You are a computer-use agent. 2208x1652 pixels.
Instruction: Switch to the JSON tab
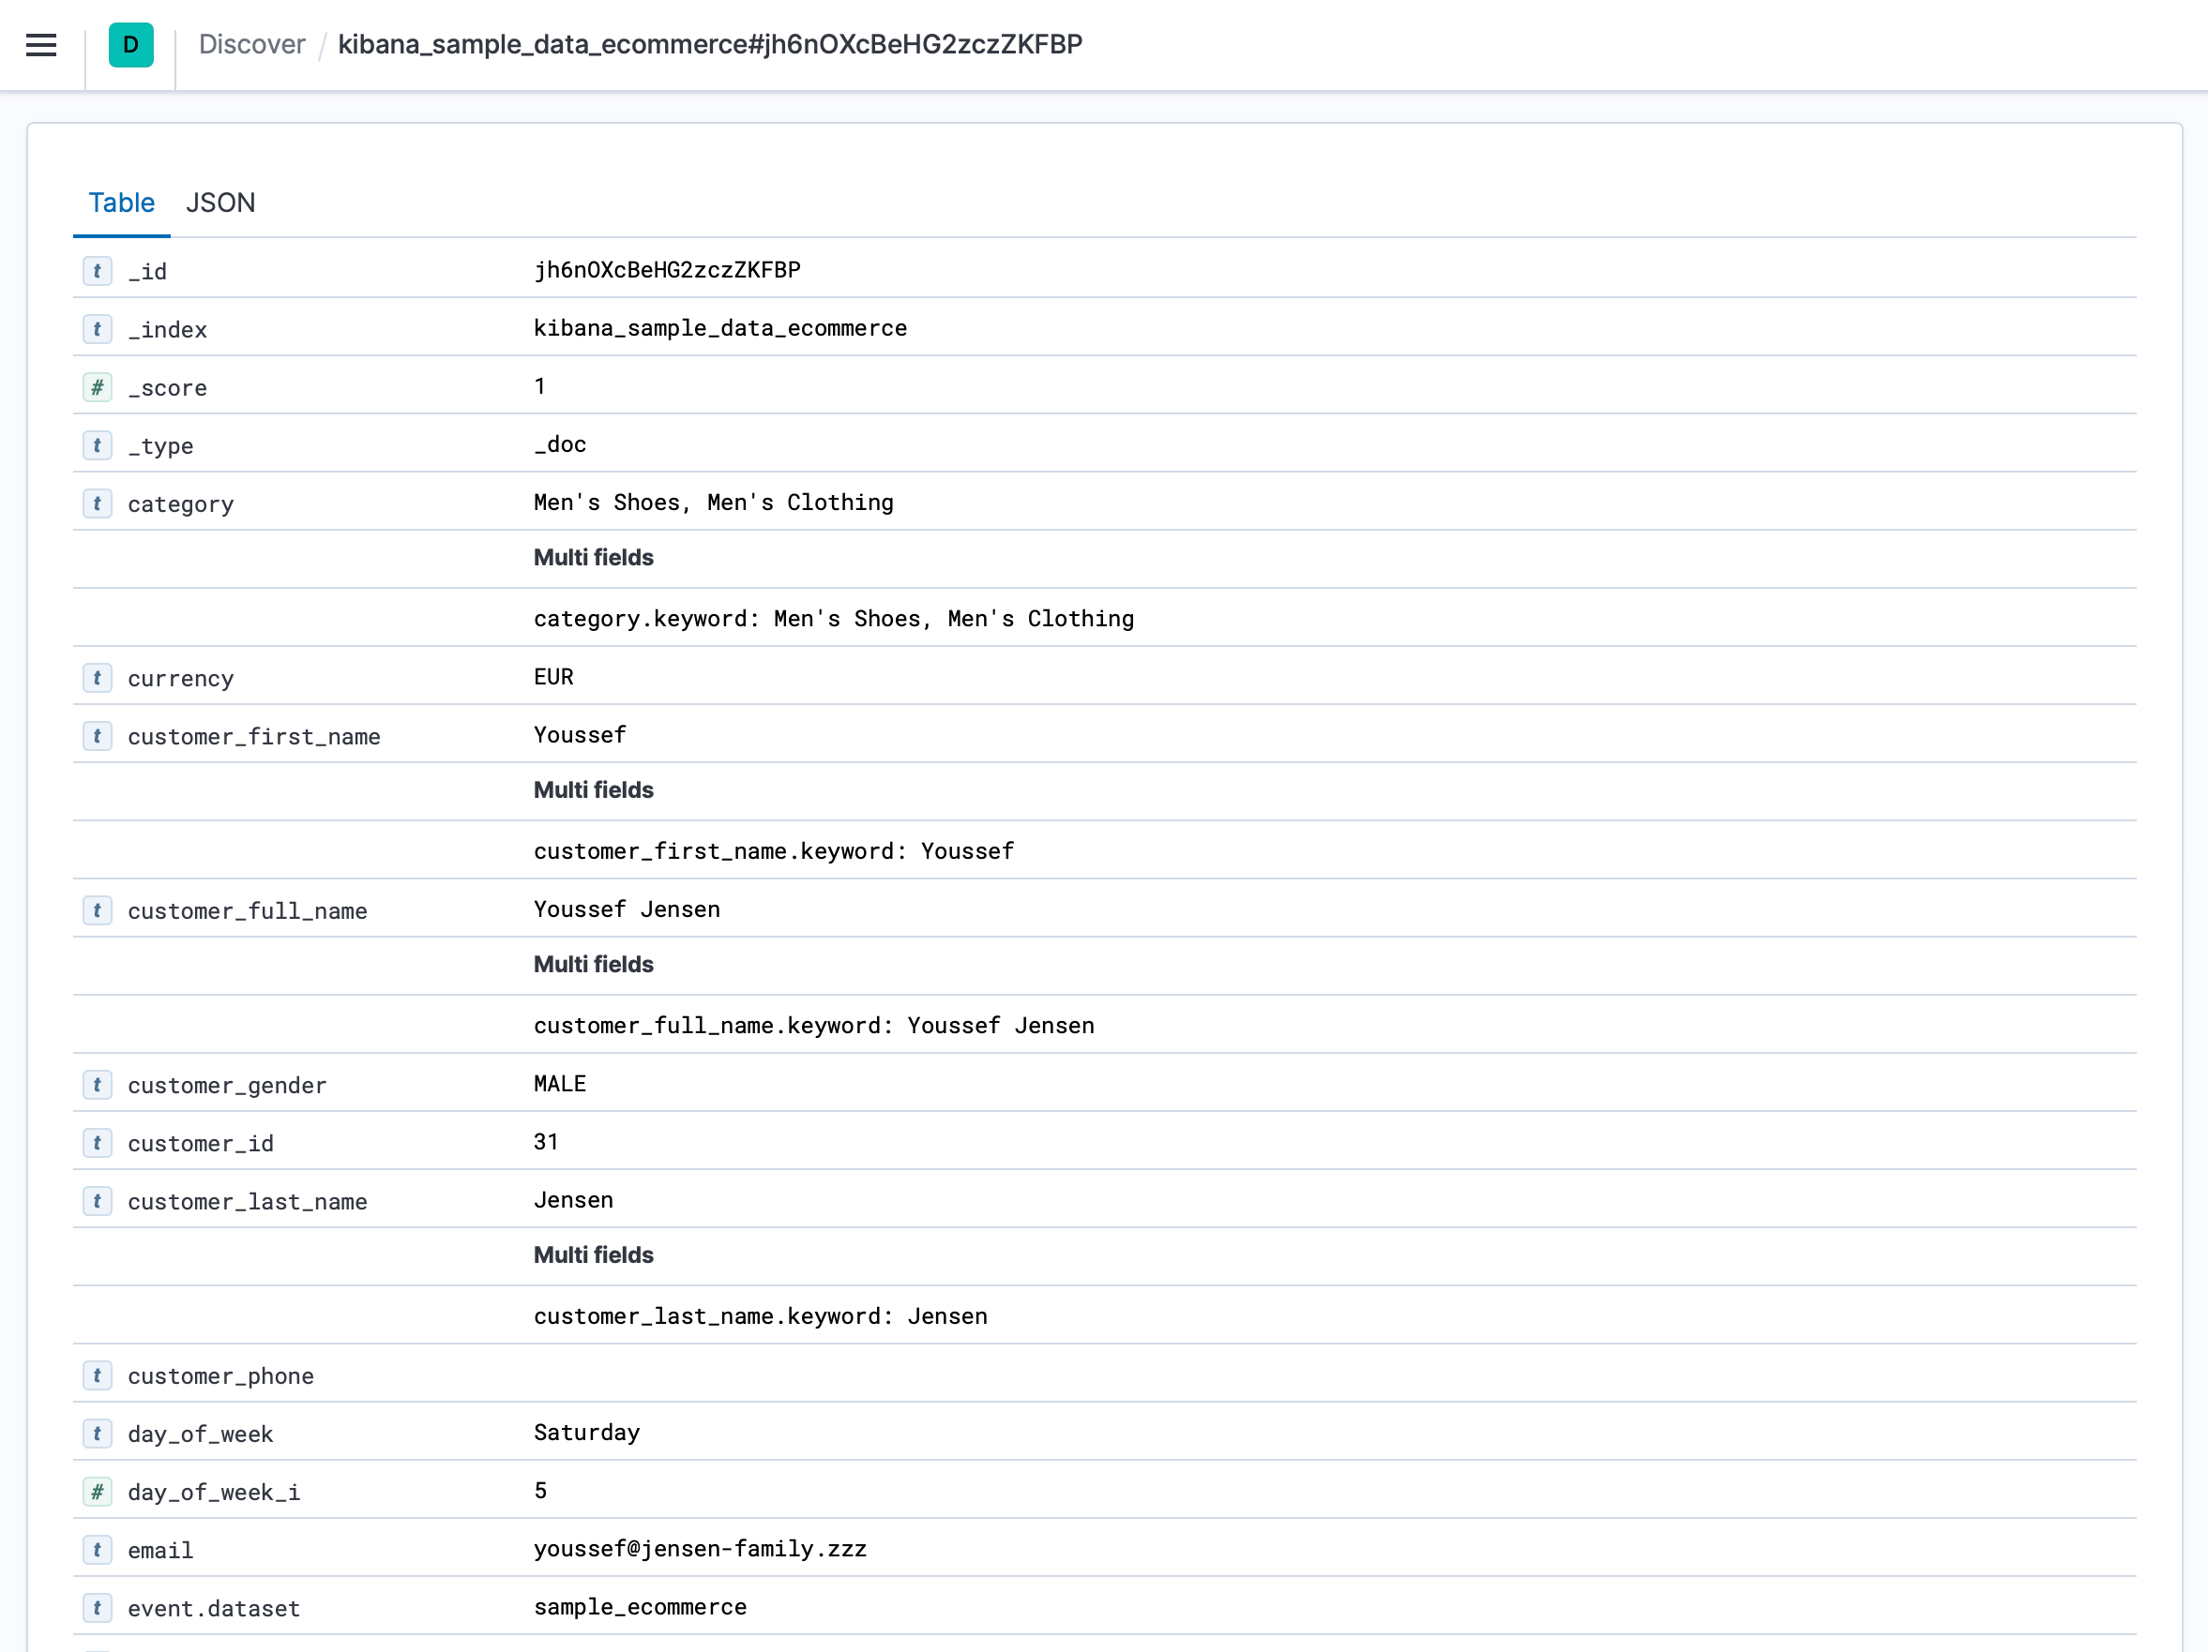[220, 203]
